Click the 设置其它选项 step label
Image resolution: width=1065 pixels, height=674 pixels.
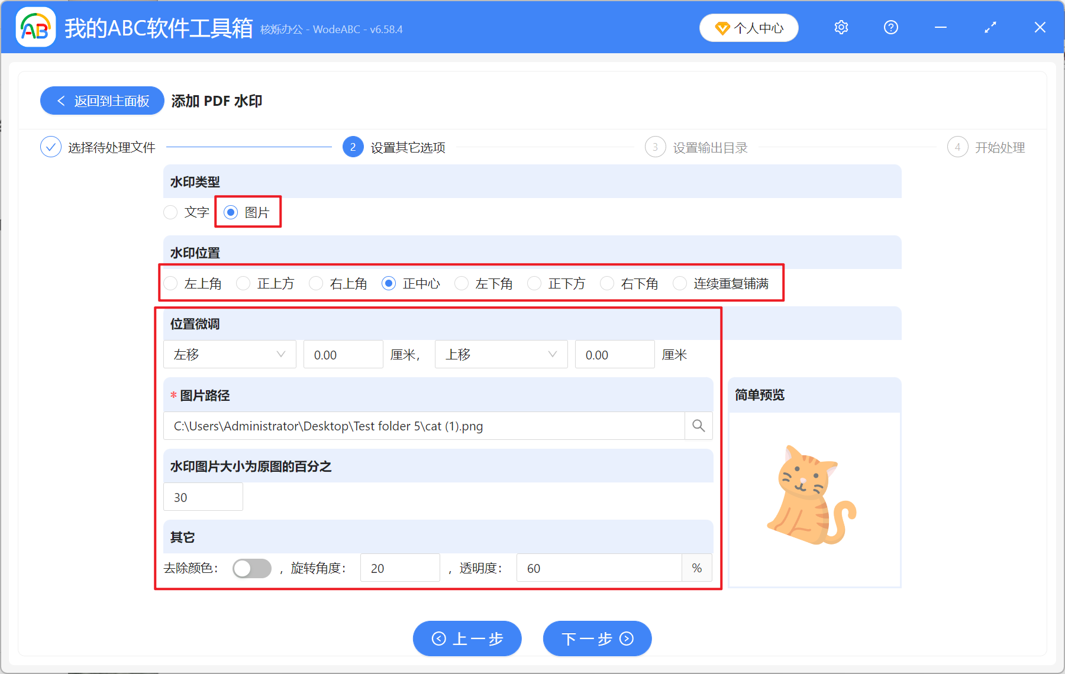(x=407, y=147)
